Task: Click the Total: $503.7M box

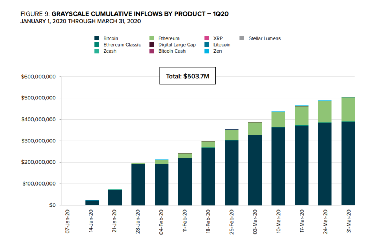Action: [187, 76]
